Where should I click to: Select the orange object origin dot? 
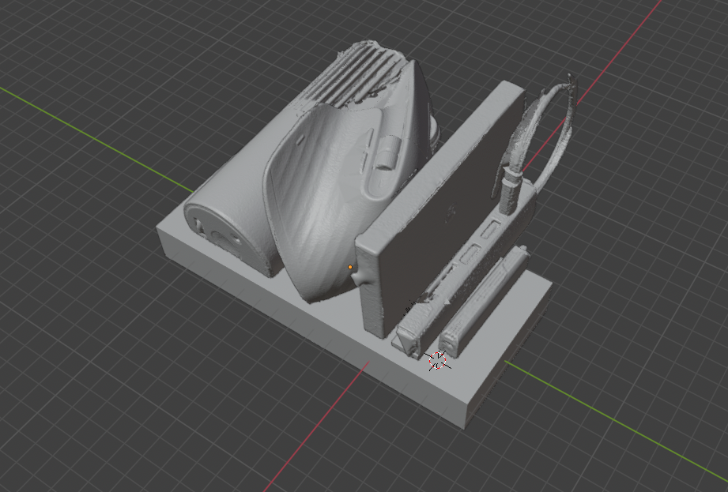click(350, 268)
